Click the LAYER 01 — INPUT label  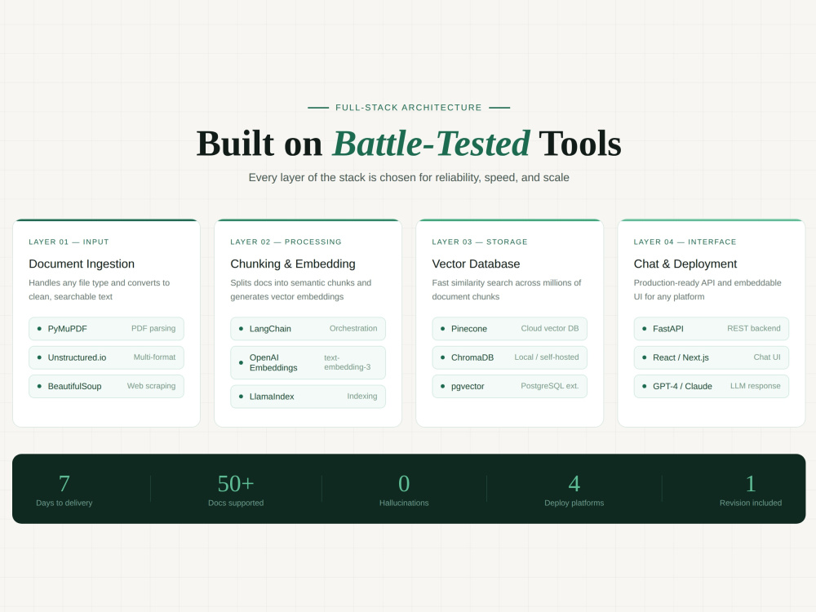[x=69, y=242]
